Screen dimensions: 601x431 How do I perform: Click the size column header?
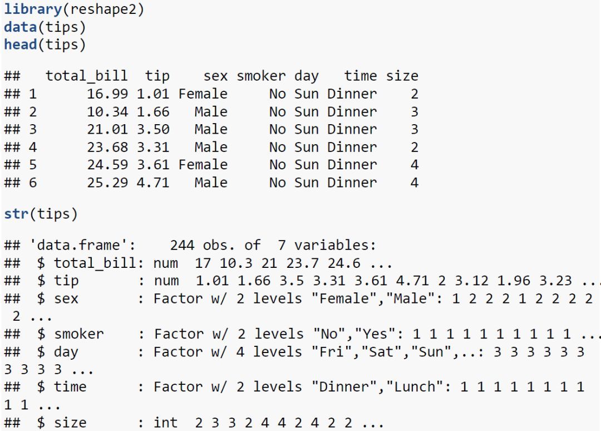click(402, 76)
